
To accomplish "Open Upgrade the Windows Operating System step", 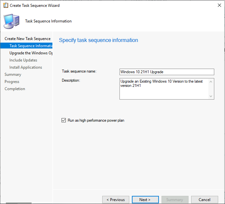I will [x=31, y=53].
